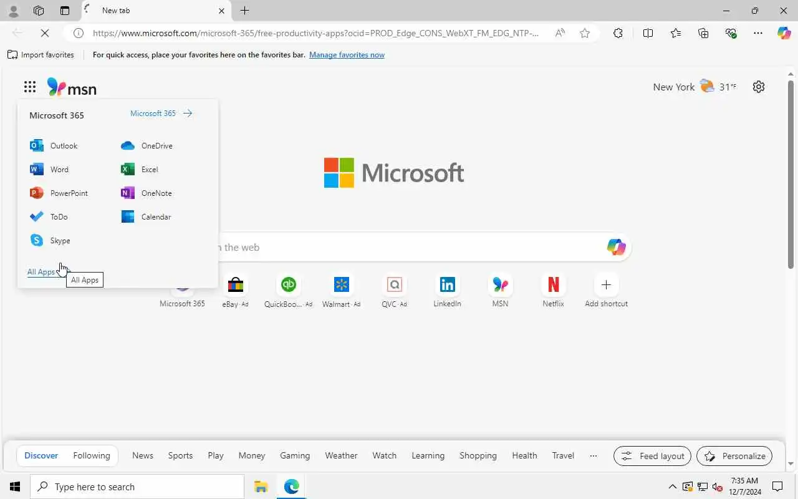The width and height of the screenshot is (798, 499).
Task: Open the MSN shortcut tile
Action: click(500, 291)
